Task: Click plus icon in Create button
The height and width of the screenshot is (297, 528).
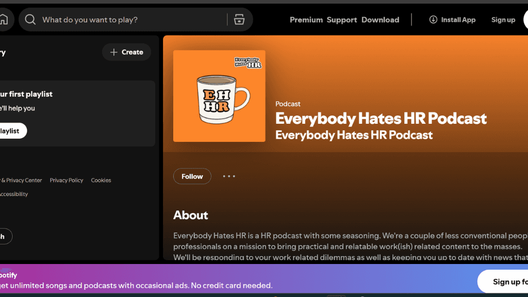Action: pos(114,52)
